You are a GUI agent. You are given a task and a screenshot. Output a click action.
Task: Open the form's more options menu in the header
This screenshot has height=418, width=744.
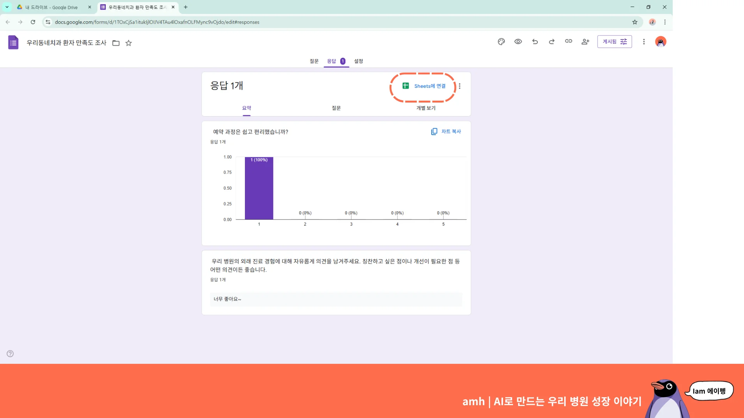644,42
